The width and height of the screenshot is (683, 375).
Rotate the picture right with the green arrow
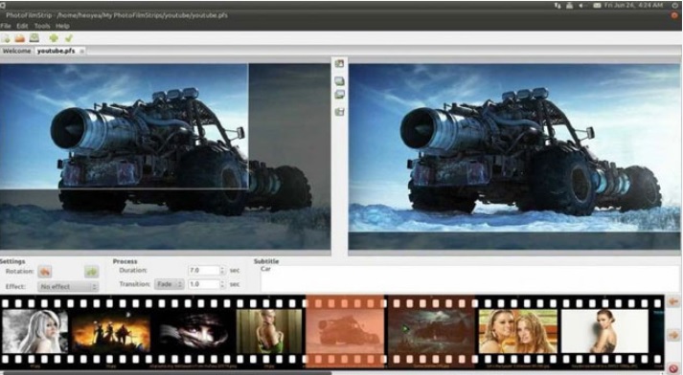pyautogui.click(x=91, y=272)
